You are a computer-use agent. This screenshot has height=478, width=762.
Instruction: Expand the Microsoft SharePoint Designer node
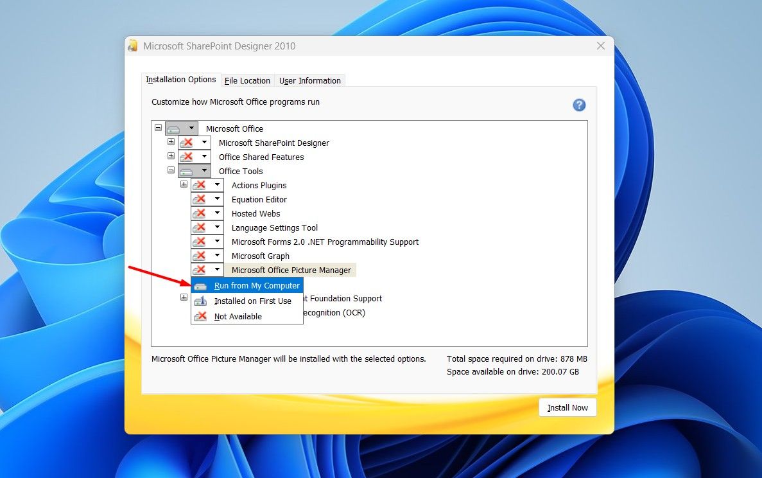tap(171, 142)
